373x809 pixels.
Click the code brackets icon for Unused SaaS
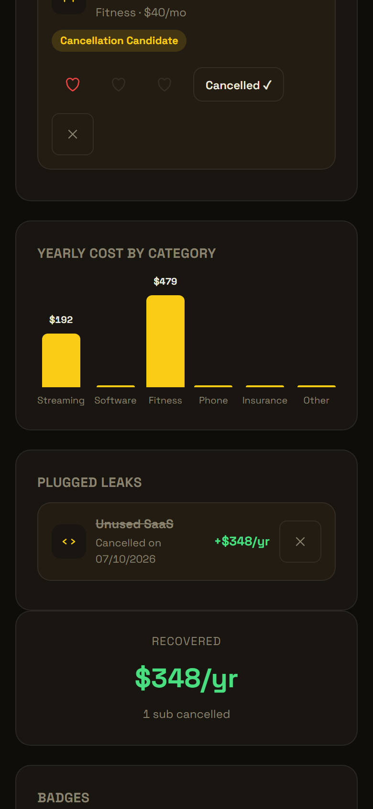69,542
